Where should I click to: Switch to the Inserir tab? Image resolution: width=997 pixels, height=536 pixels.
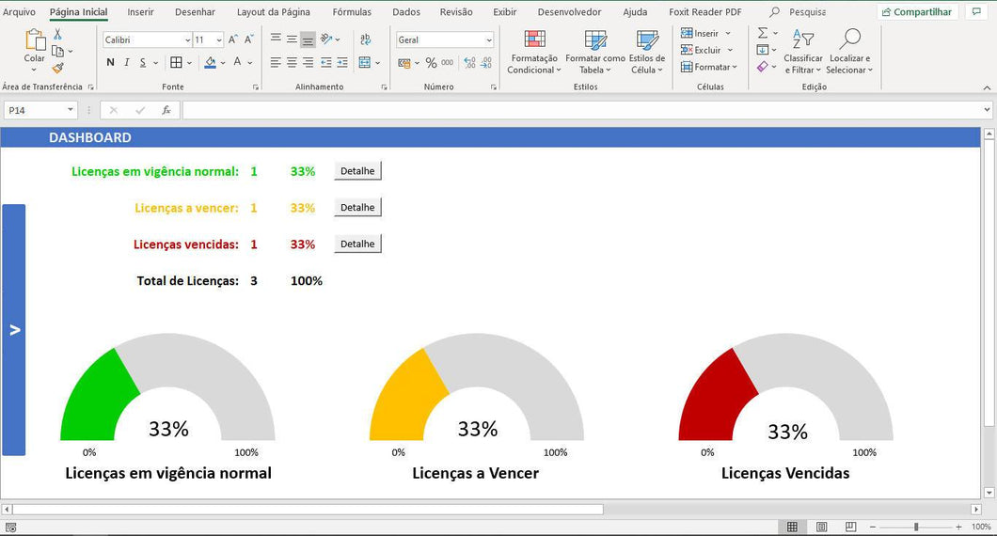click(x=140, y=12)
